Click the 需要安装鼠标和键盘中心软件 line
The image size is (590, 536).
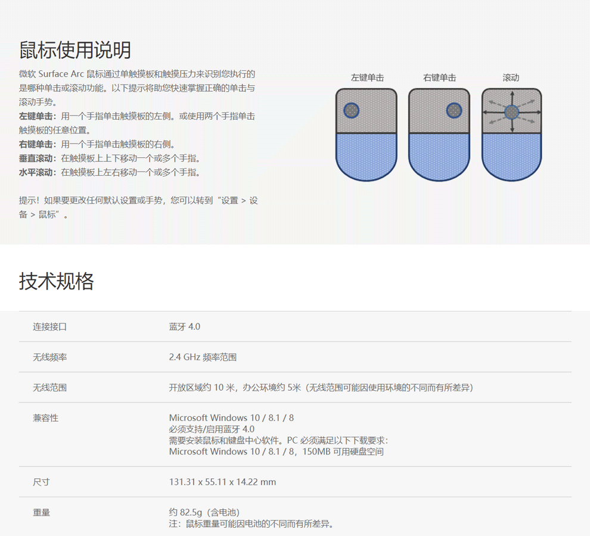pyautogui.click(x=278, y=441)
